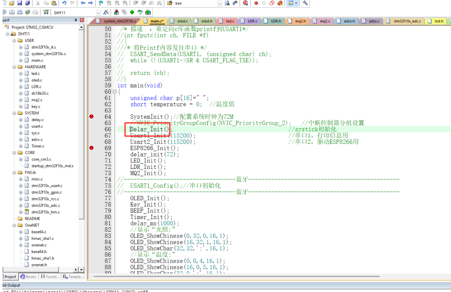Open the 'bee' search history dropdown
Image resolution: width=451 pixels, height=292 pixels.
coord(220,3)
